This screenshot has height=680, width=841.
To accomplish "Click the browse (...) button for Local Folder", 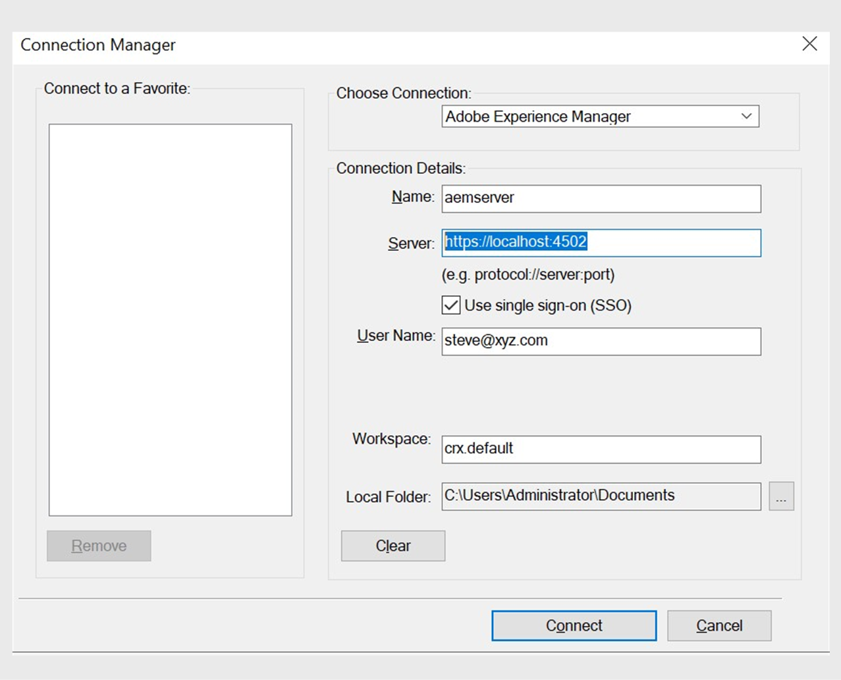I will [781, 496].
